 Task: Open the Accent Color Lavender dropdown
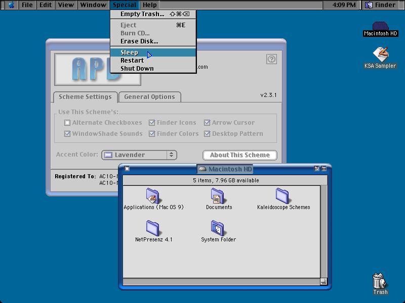point(139,155)
